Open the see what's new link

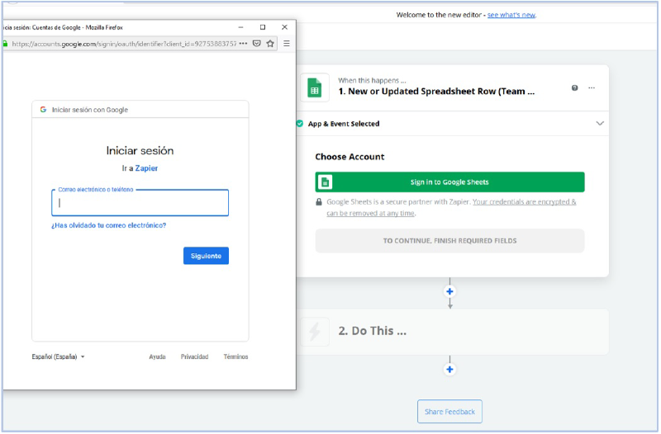click(511, 15)
